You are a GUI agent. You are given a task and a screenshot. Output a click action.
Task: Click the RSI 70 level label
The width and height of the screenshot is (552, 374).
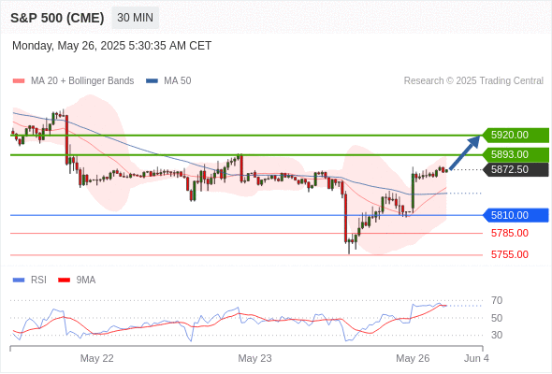(x=497, y=301)
